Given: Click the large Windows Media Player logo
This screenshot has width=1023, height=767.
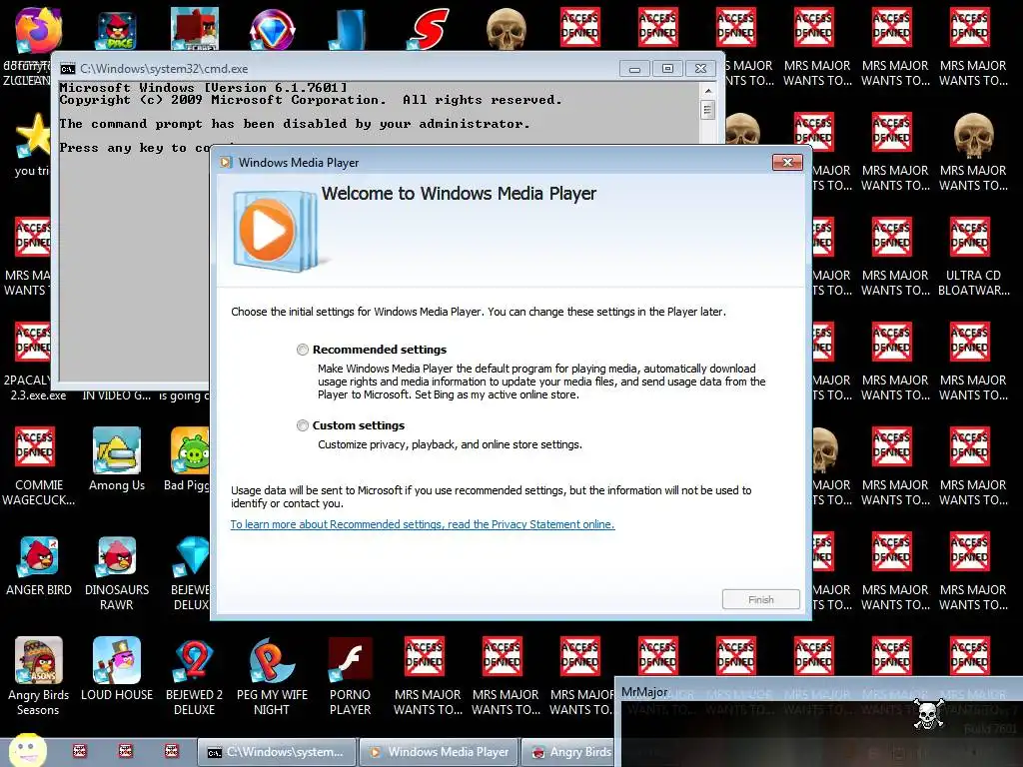Looking at the screenshot, I should [x=274, y=231].
